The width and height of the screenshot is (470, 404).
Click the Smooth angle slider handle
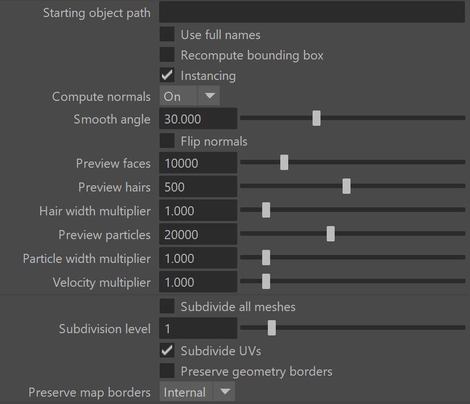coord(317,118)
